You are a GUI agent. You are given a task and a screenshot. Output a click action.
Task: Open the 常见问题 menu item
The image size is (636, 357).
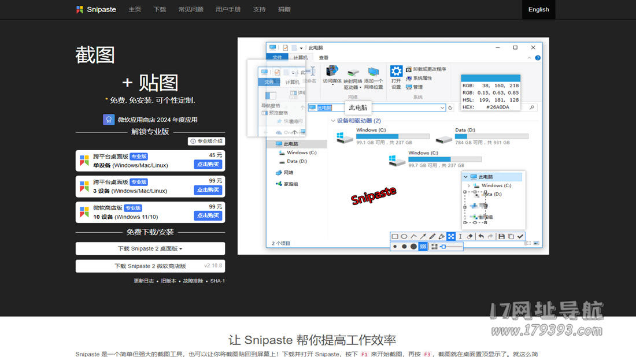pyautogui.click(x=190, y=9)
